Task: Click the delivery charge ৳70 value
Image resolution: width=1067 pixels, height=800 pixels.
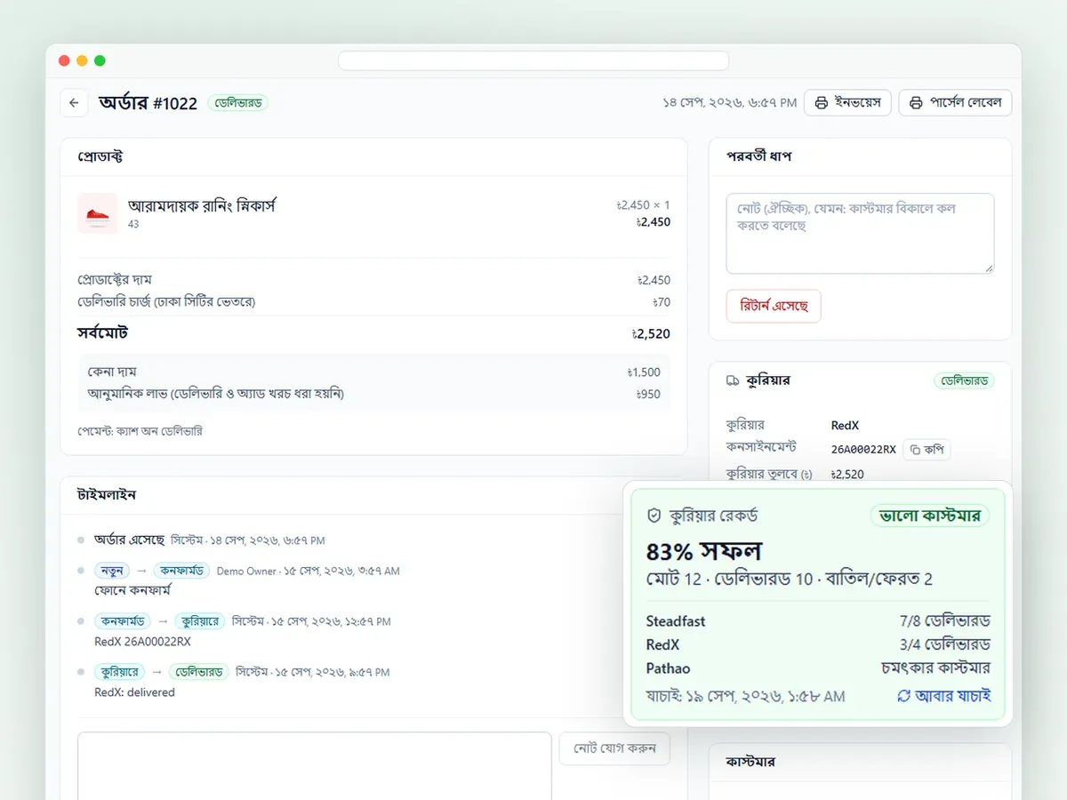Action: (x=662, y=302)
